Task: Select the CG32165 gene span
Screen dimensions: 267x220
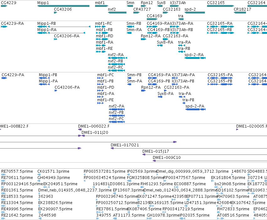Action: tap(221, 6)
